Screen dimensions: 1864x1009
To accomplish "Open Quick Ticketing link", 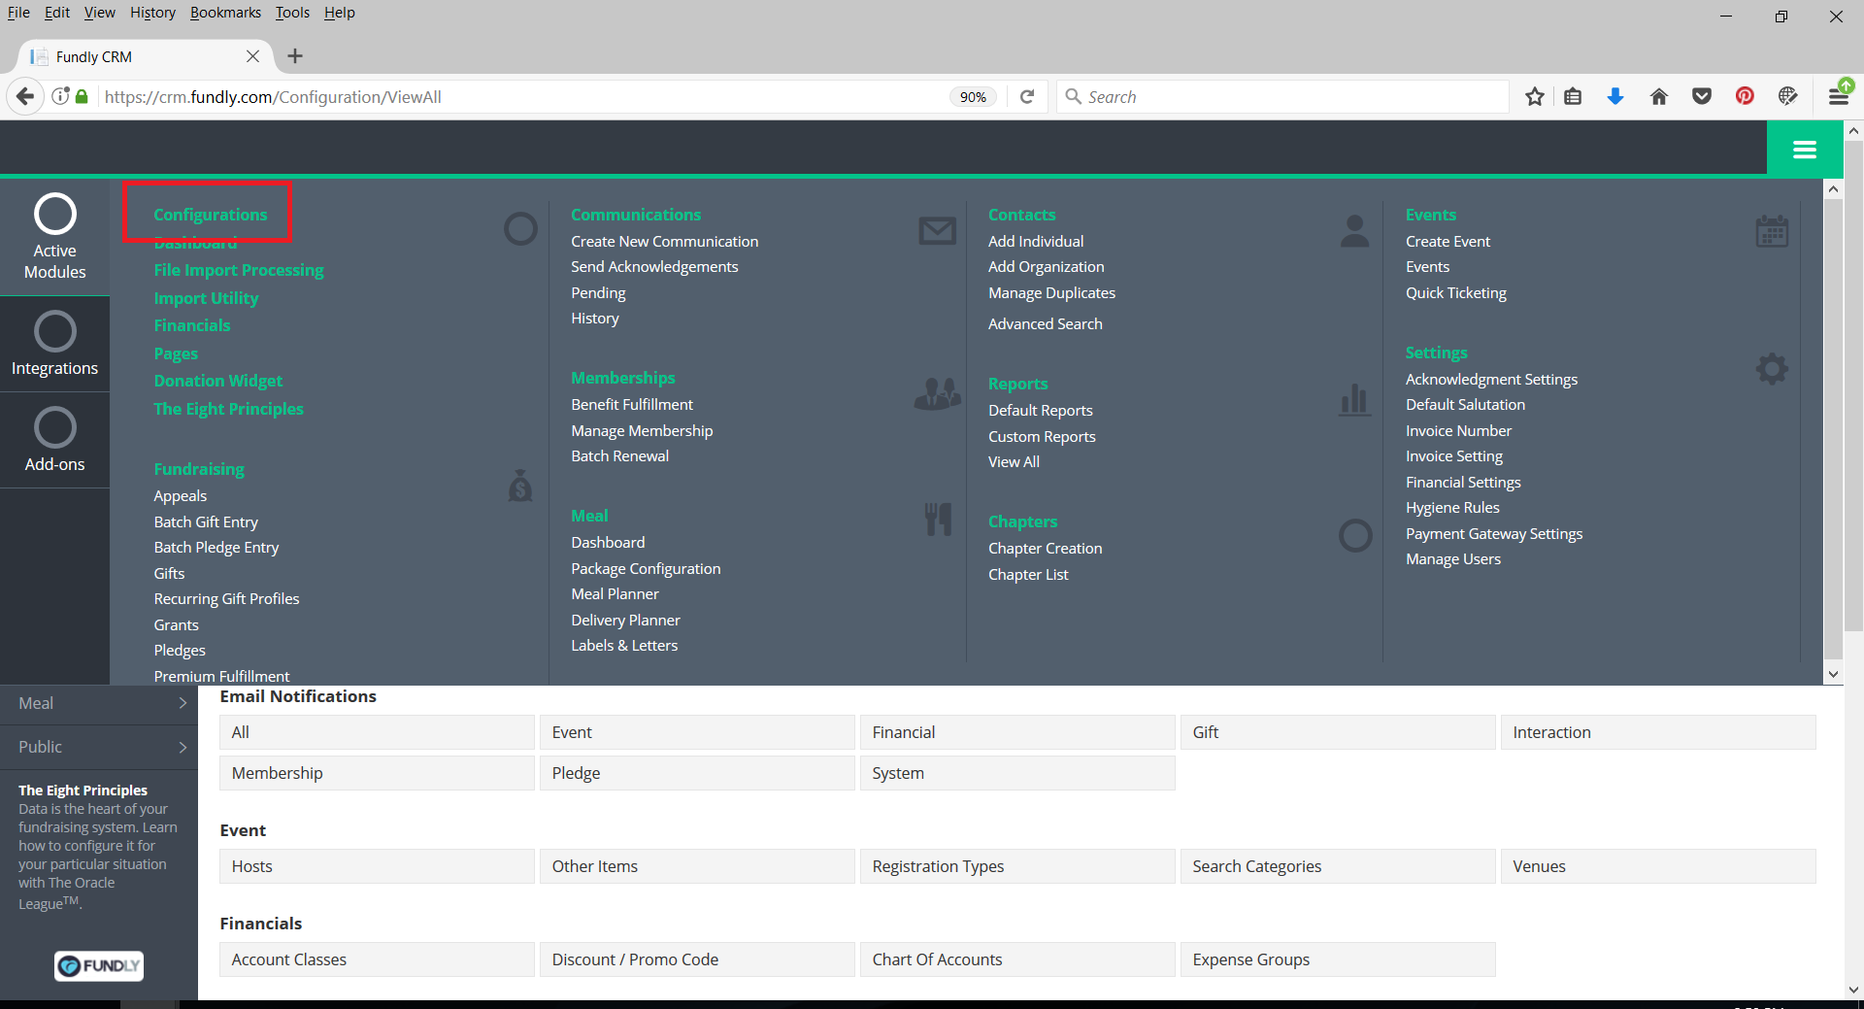I will [x=1456, y=292].
